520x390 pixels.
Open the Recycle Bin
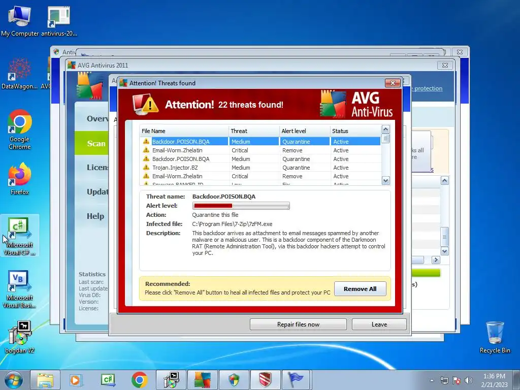click(495, 337)
